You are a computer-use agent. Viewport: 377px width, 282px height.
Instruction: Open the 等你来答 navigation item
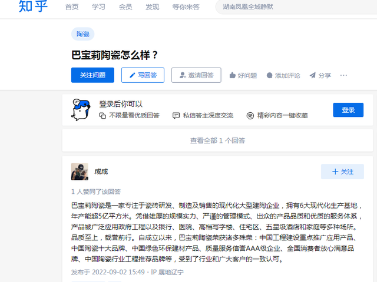tap(186, 7)
